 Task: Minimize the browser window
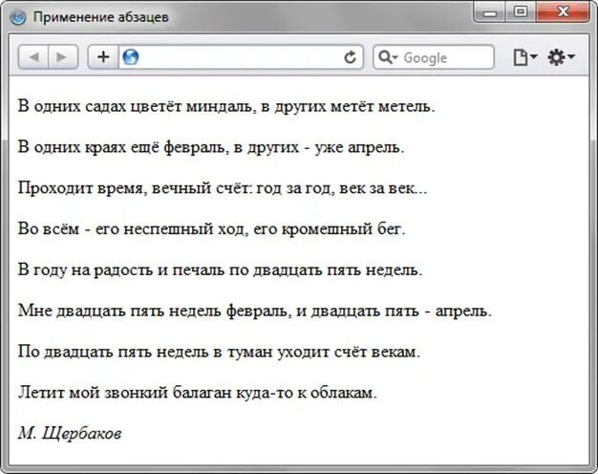[x=490, y=12]
